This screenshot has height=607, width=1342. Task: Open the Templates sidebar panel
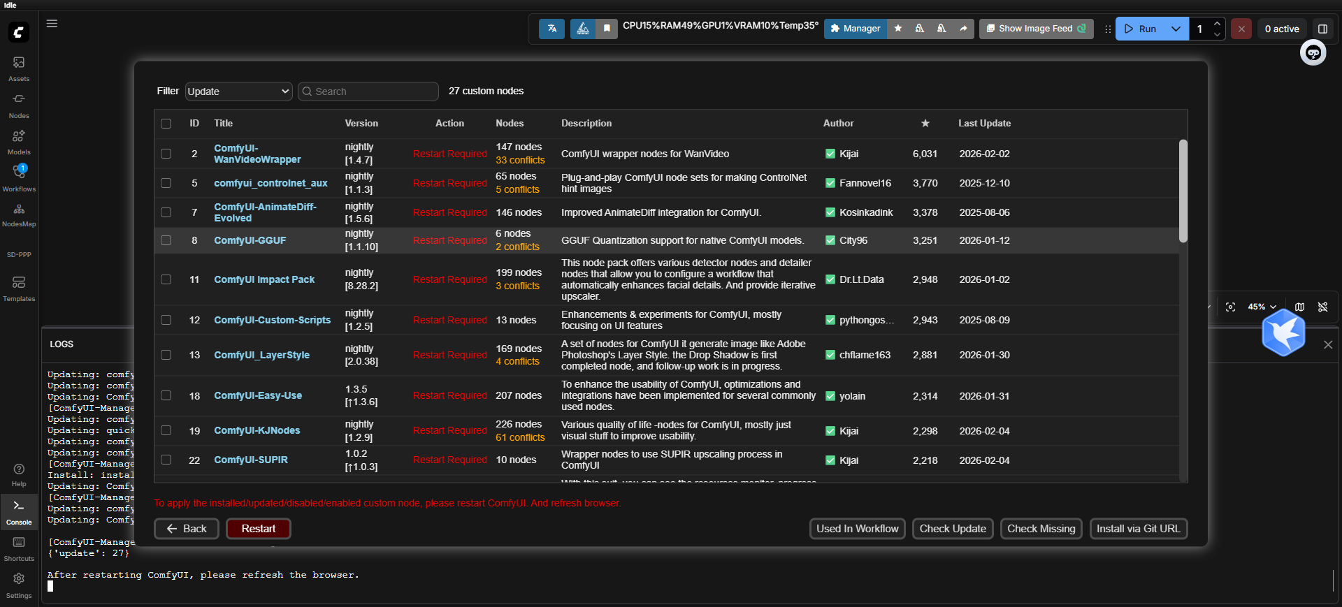coord(19,288)
